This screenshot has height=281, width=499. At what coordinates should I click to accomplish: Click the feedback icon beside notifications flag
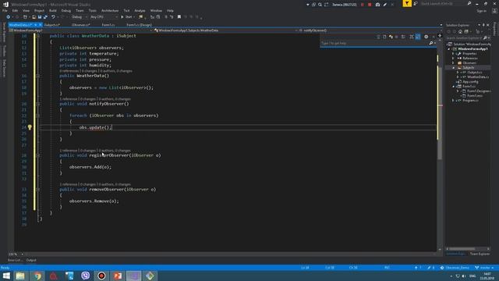point(416,3)
